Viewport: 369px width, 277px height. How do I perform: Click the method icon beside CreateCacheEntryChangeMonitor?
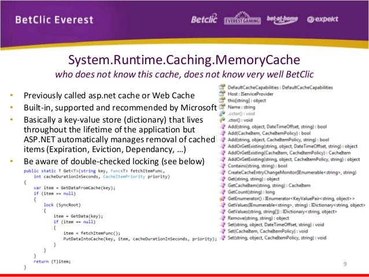223,172
